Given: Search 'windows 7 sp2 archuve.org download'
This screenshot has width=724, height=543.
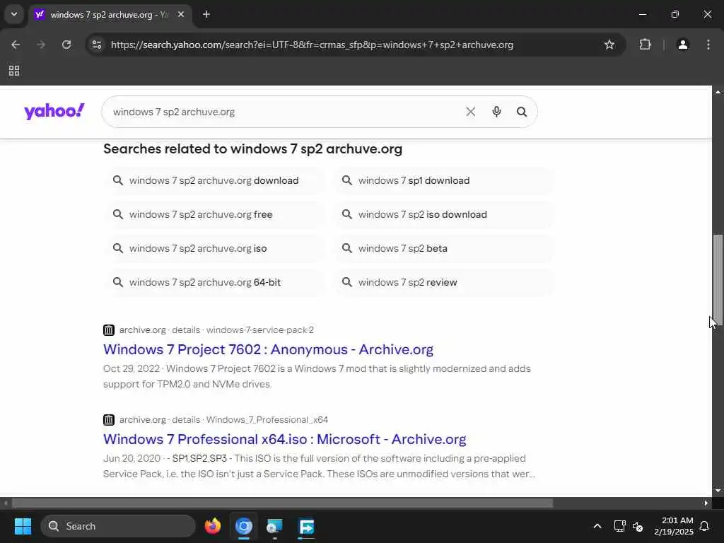Looking at the screenshot, I should point(214,180).
